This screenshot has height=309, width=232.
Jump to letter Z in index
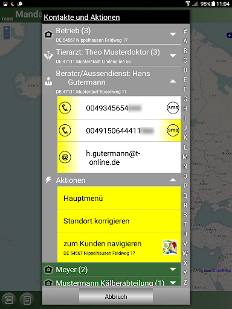click(x=185, y=282)
